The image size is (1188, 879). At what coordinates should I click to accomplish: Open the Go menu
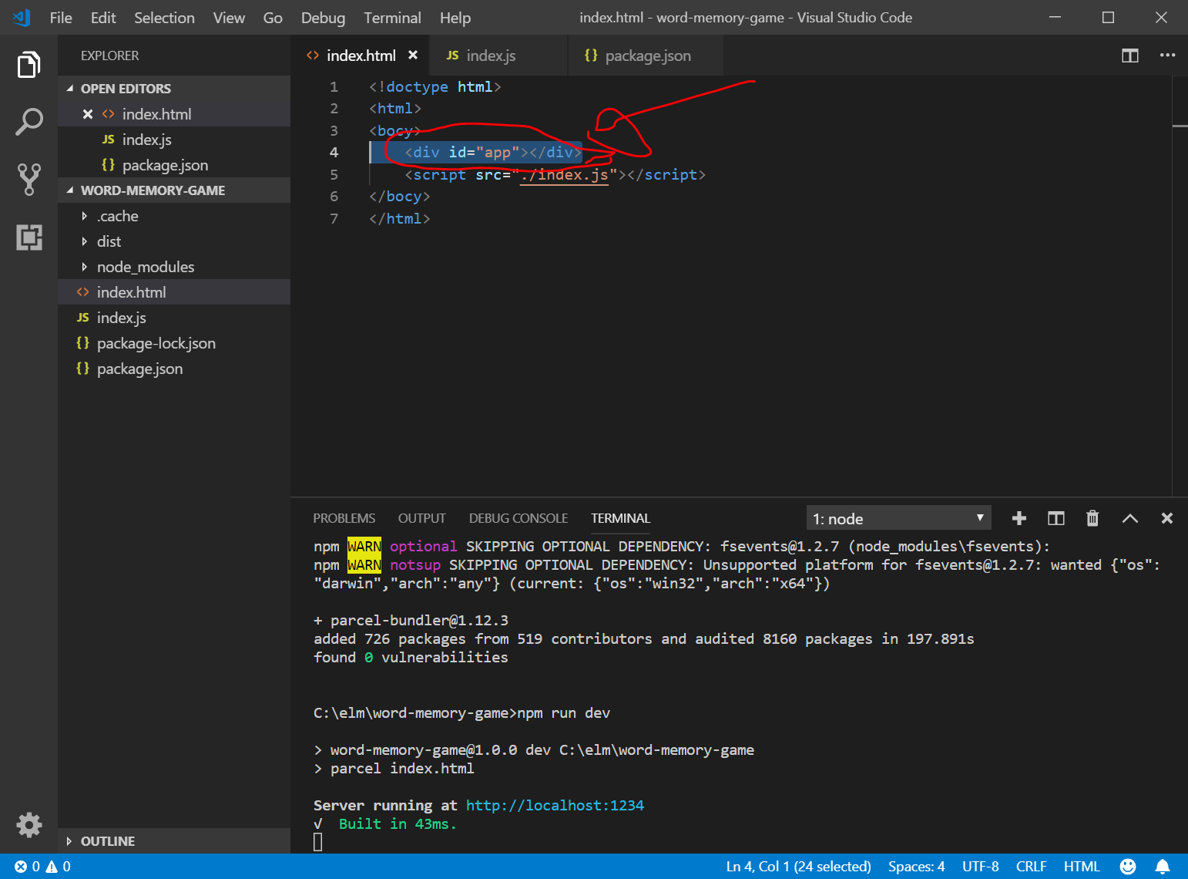pos(273,17)
